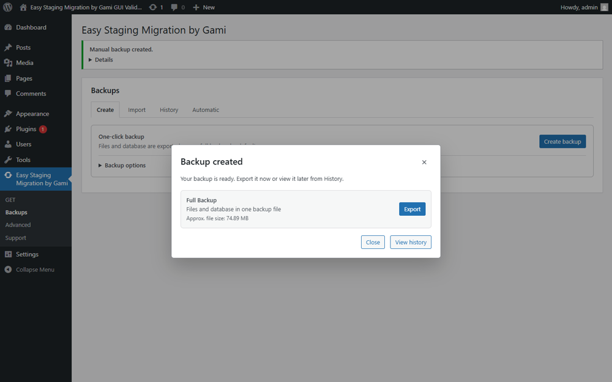Click the Create backup button
The image size is (612, 382).
point(562,142)
